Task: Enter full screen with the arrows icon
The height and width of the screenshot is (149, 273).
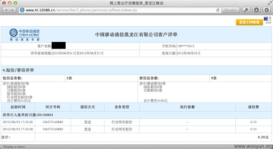Action: pyautogui.click(x=270, y=3)
